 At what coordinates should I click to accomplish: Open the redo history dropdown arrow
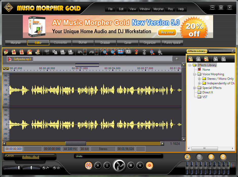coord(96,52)
